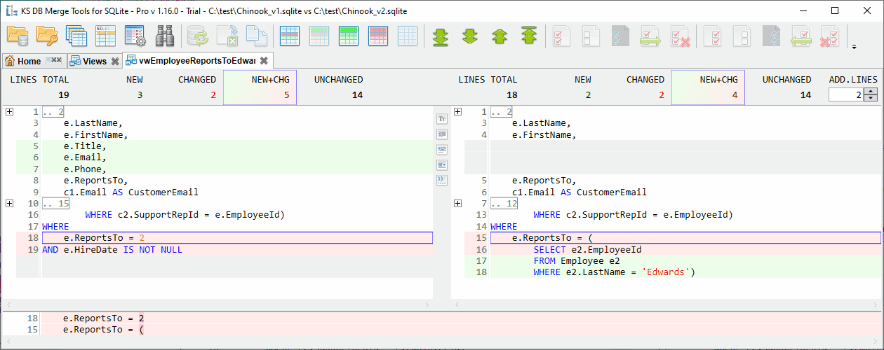
Task: Click merge checked items with left arrow
Action: (802, 36)
